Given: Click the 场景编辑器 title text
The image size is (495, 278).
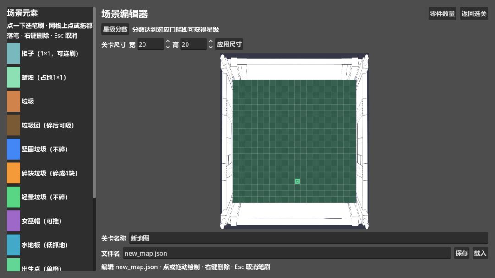Looking at the screenshot, I should pos(125,14).
